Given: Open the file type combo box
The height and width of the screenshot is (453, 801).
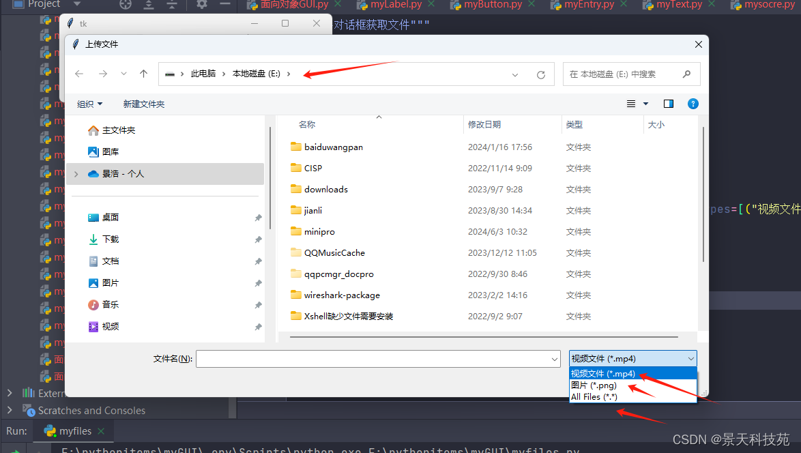Looking at the screenshot, I should [x=633, y=359].
